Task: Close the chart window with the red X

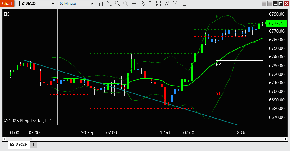Action: (x=286, y=4)
